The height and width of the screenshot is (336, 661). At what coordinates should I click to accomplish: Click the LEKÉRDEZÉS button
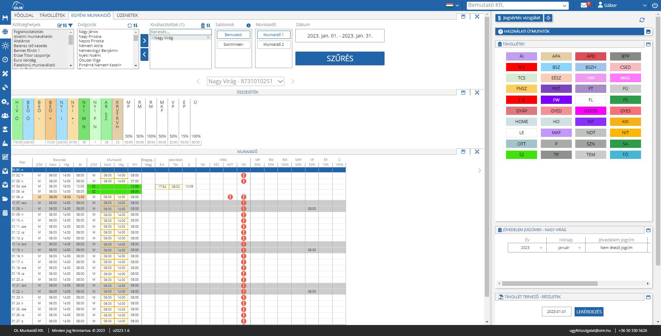[589, 312]
